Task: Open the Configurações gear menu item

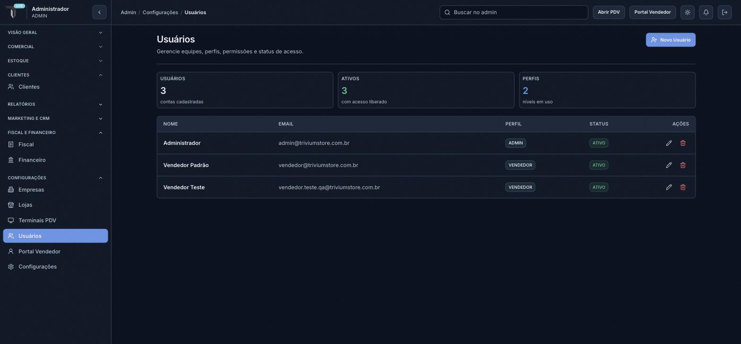Action: 55,267
